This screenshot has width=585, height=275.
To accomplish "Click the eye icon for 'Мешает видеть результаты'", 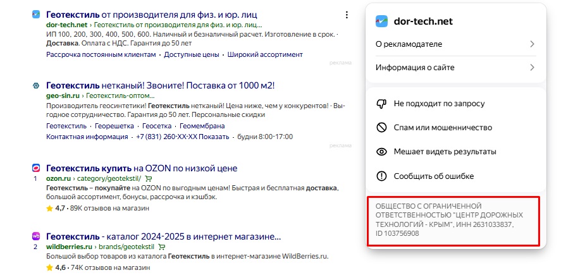I will 381,152.
